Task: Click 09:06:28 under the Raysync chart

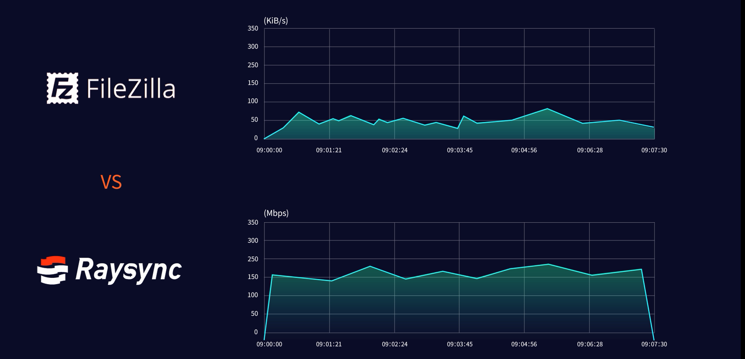Action: pos(590,344)
